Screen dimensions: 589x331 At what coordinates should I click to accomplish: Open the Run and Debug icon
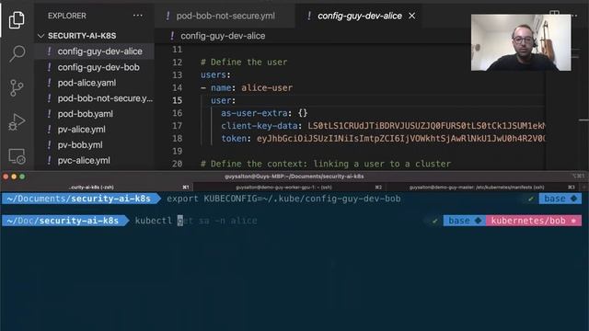coord(17,121)
